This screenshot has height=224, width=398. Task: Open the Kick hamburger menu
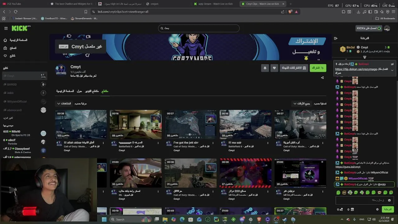(6, 28)
